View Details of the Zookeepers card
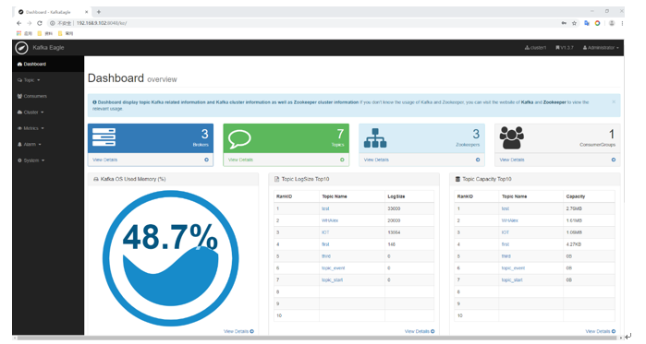646x344 pixels. (x=376, y=160)
